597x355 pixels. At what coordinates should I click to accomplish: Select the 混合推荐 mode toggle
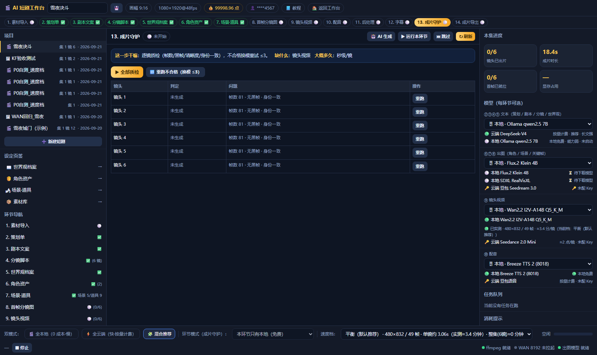[x=159, y=334]
